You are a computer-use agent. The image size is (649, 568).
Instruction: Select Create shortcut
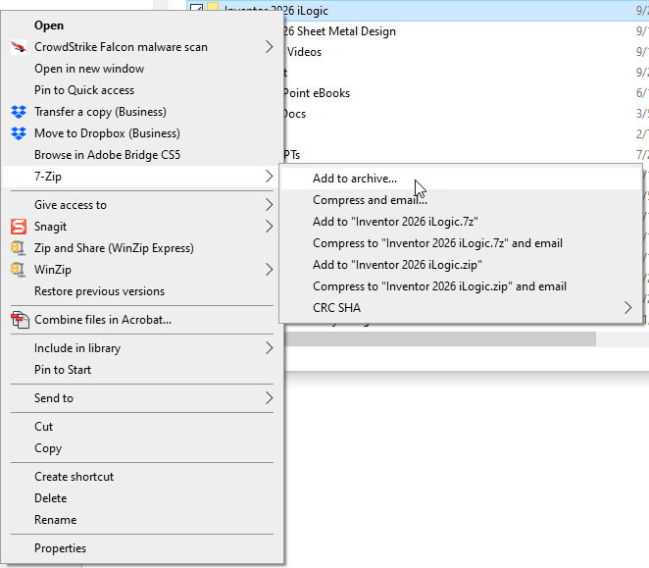[x=143, y=477]
